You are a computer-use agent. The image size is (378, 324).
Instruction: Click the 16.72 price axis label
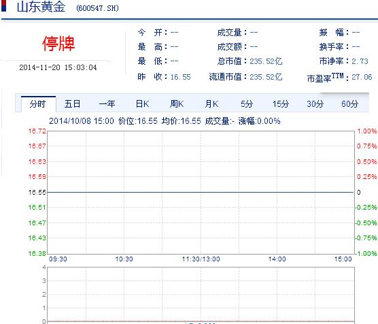[x=37, y=131]
